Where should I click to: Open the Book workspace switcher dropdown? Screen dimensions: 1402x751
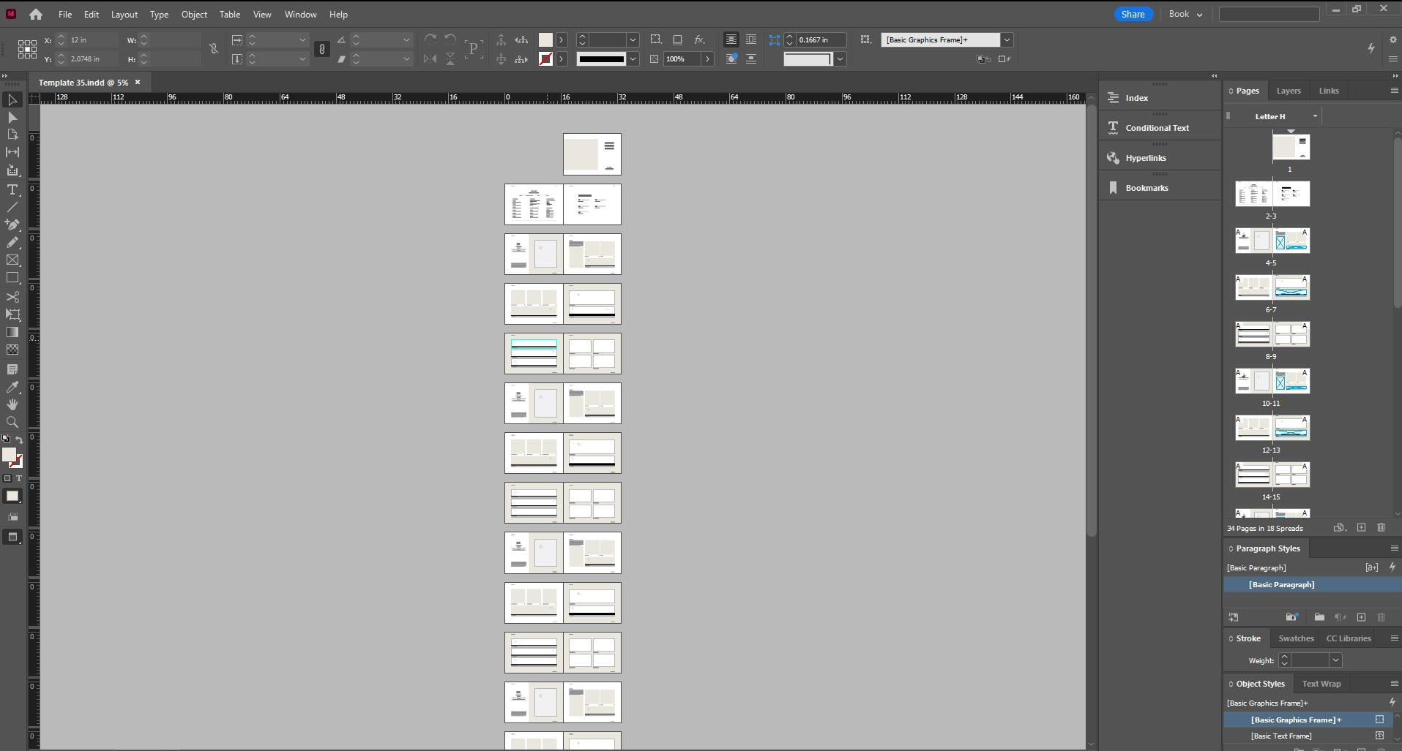(x=1185, y=14)
